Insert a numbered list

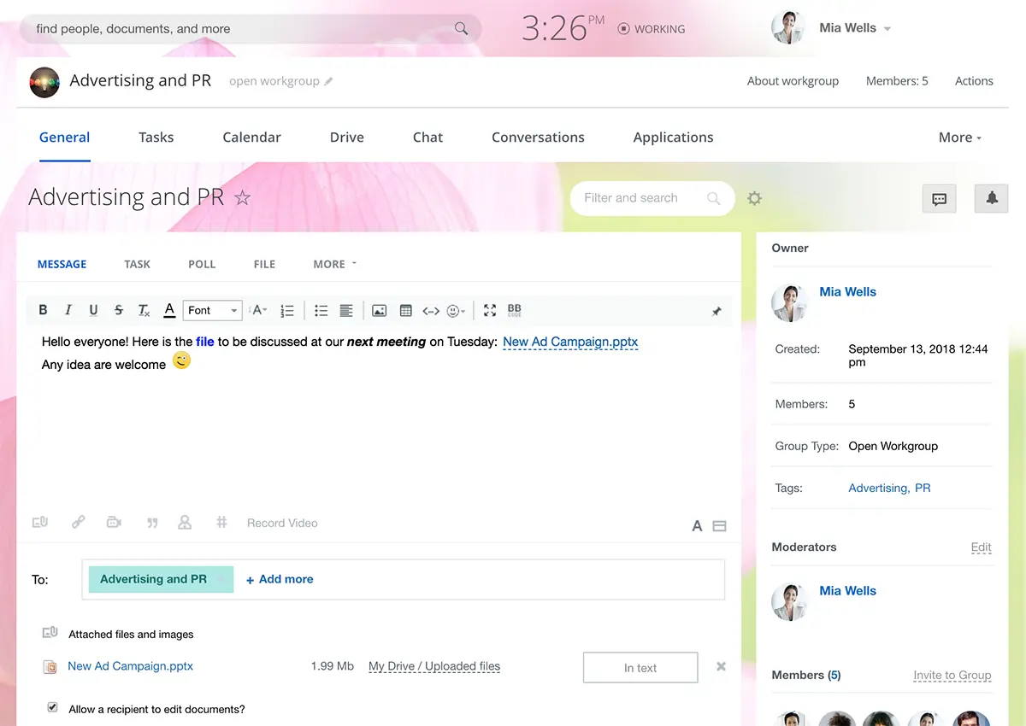[287, 311]
